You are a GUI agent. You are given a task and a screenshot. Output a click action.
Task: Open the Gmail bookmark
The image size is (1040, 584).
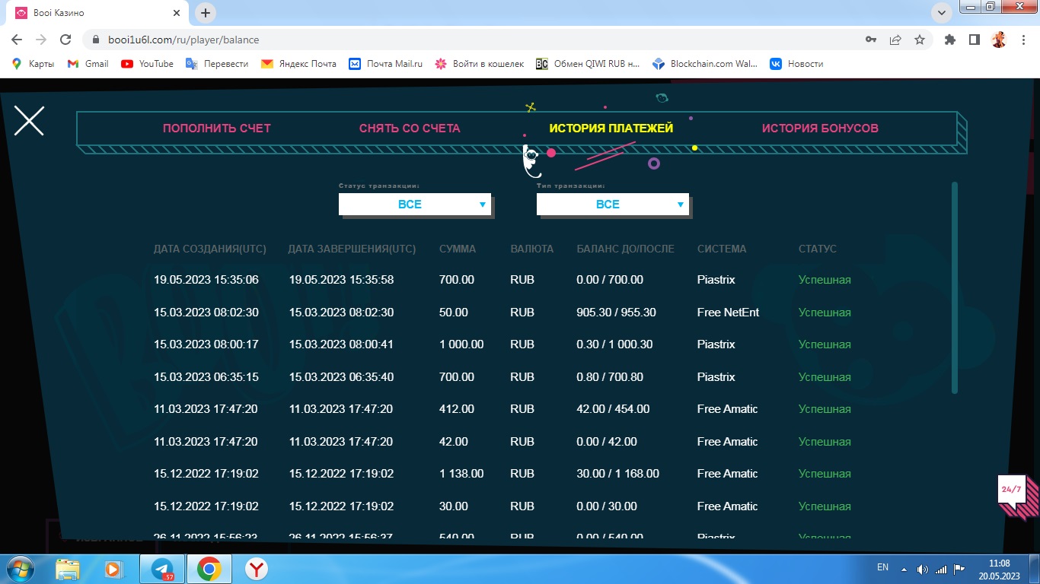(88, 64)
